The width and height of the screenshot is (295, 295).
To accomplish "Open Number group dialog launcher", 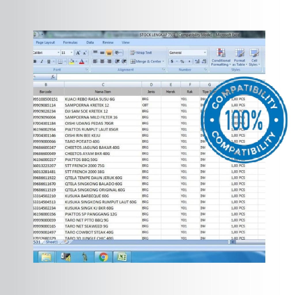I will click(205, 69).
